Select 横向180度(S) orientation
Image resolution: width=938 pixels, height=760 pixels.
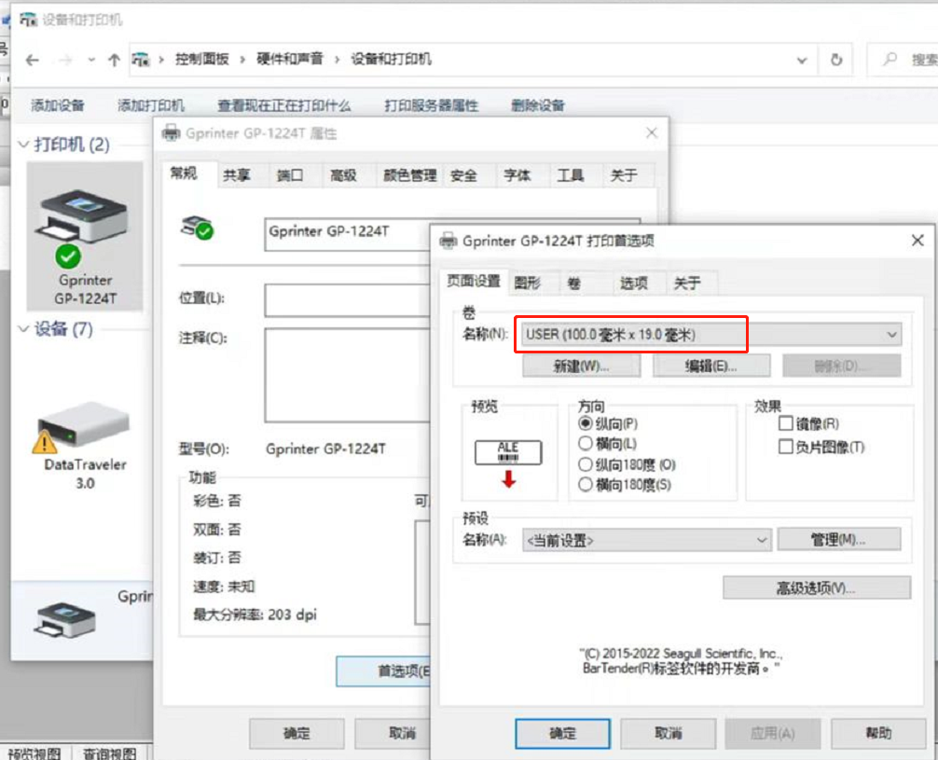point(625,484)
